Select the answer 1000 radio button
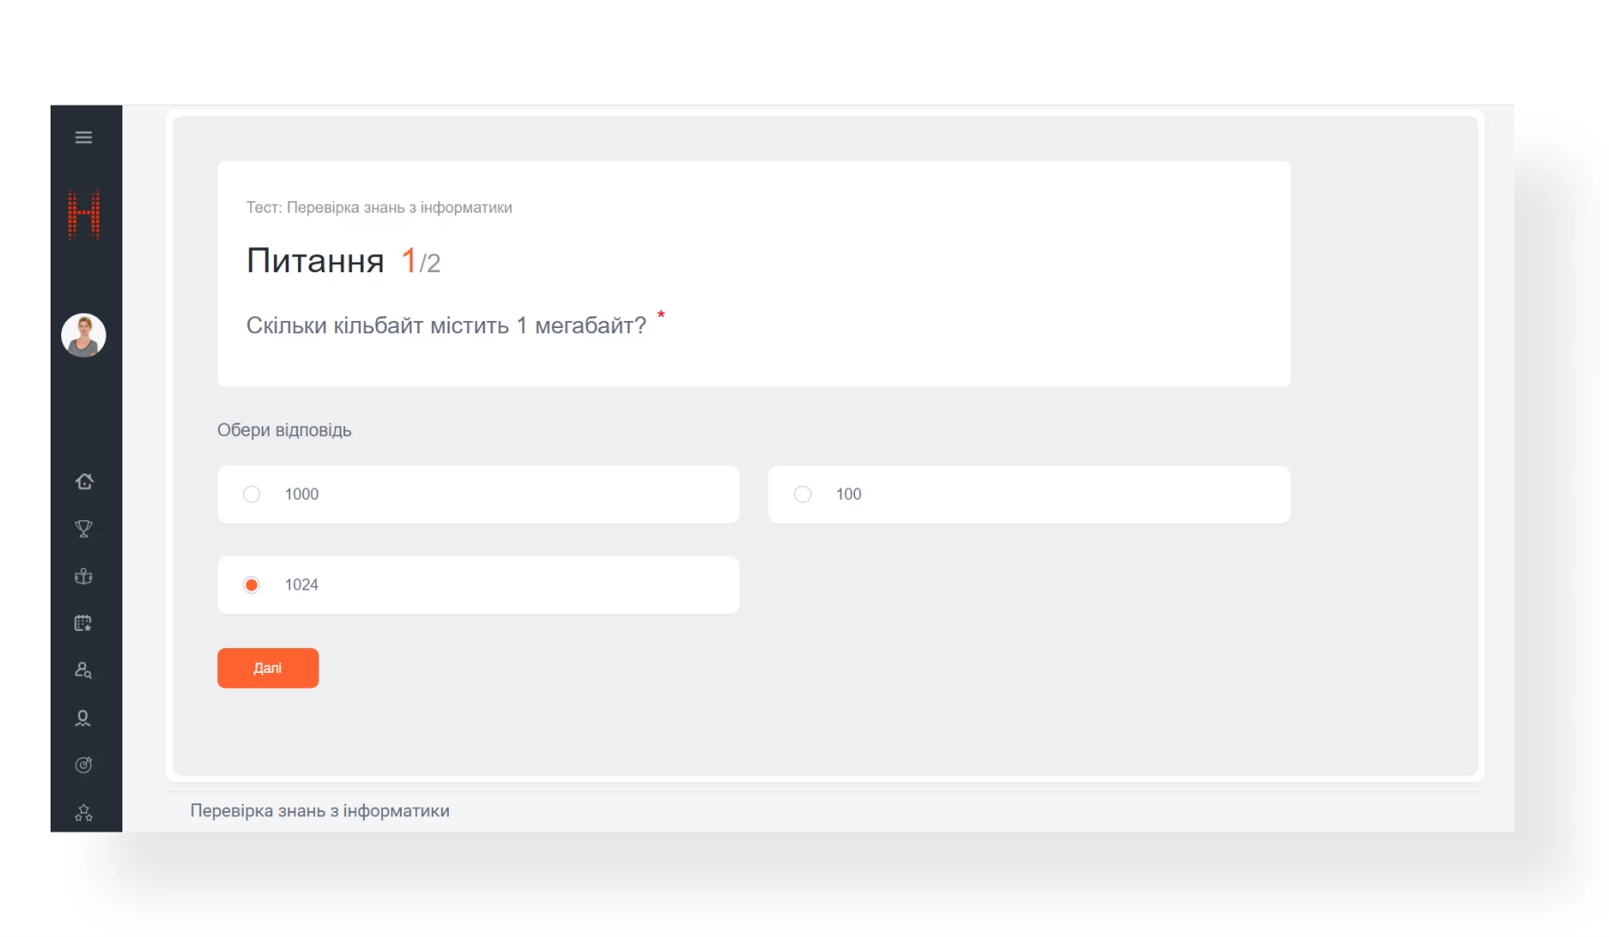This screenshot has height=937, width=1609. [x=252, y=495]
